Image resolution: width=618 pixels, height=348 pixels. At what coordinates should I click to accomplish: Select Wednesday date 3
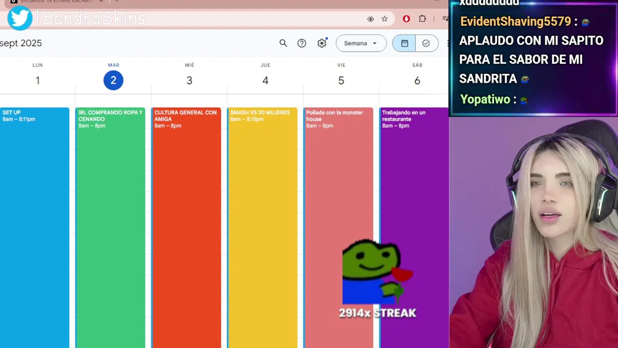[189, 80]
